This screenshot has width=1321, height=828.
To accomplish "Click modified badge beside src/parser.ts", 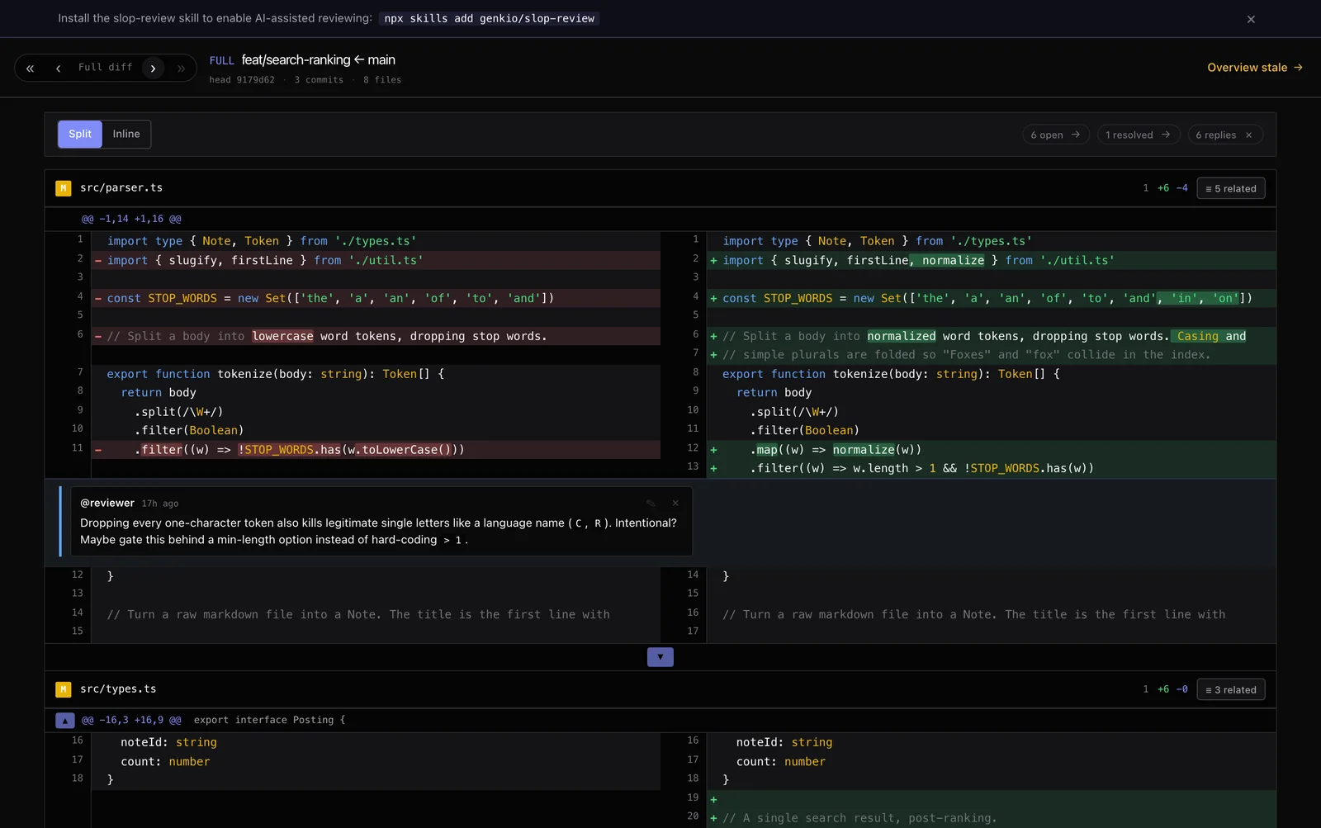I will pos(63,188).
